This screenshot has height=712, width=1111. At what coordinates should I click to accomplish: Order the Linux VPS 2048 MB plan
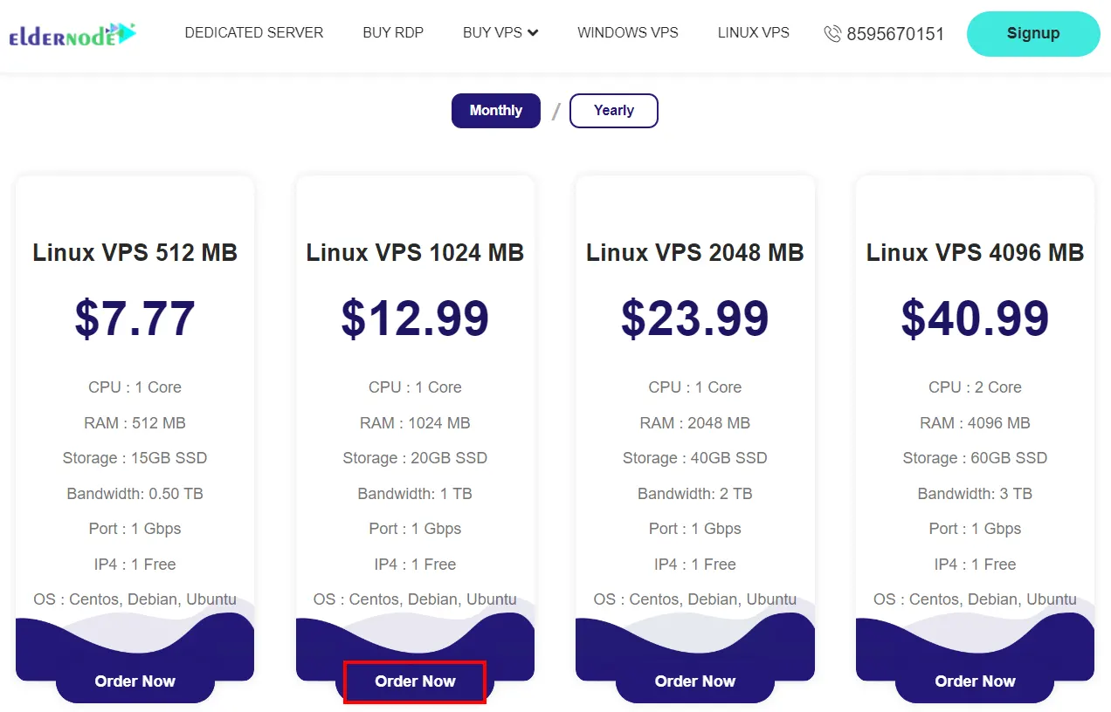(x=694, y=681)
